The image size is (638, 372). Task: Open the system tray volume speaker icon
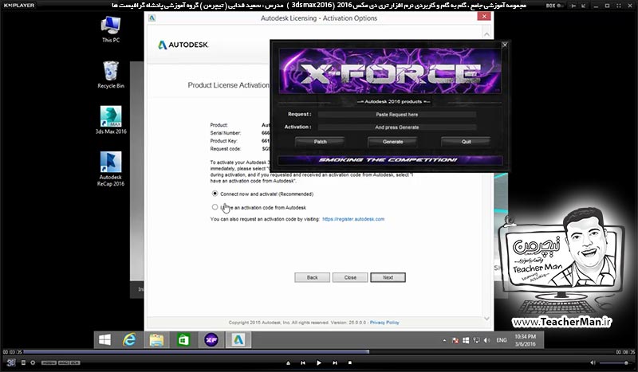click(486, 340)
